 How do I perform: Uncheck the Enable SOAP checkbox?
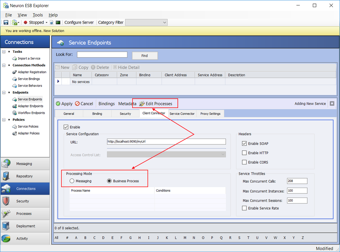(x=244, y=144)
